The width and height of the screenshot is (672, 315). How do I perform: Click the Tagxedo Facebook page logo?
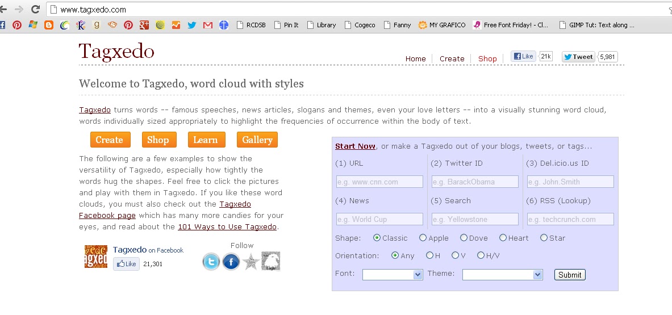(x=96, y=257)
